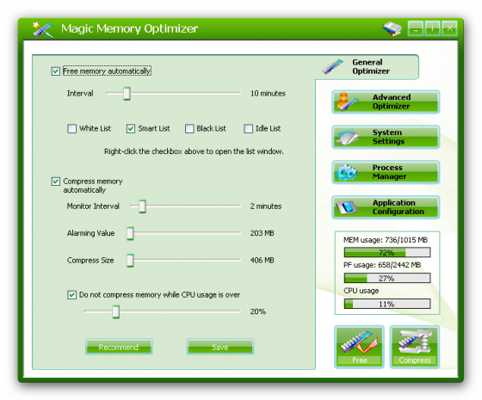
Task: Click the PF usage 27% progress bar
Action: pos(387,278)
